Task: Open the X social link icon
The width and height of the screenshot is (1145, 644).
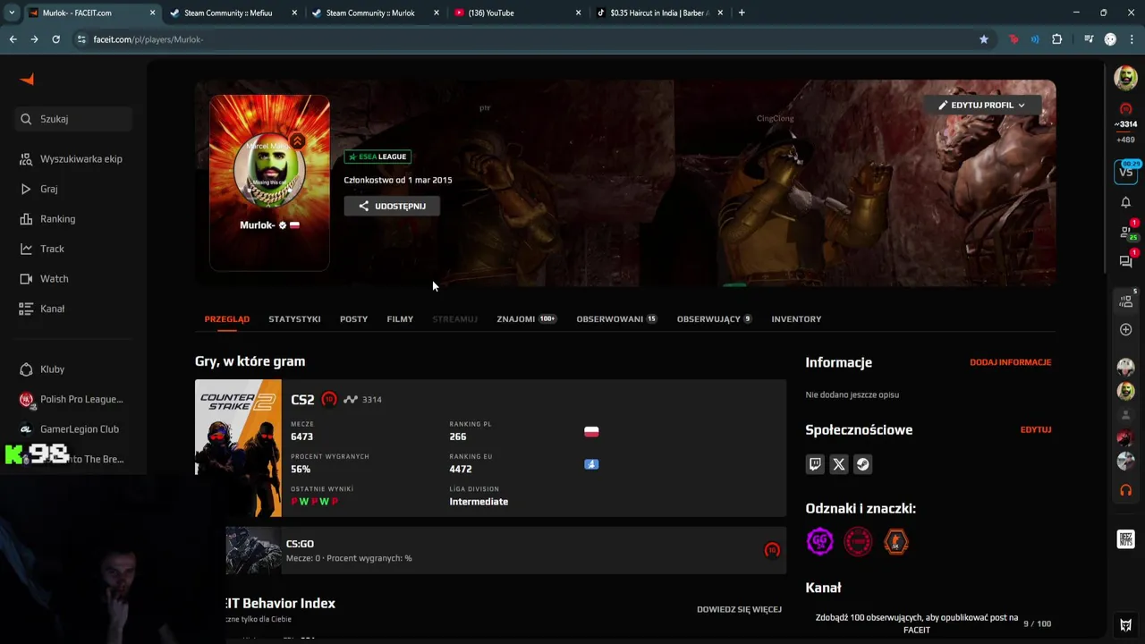Action: [839, 464]
